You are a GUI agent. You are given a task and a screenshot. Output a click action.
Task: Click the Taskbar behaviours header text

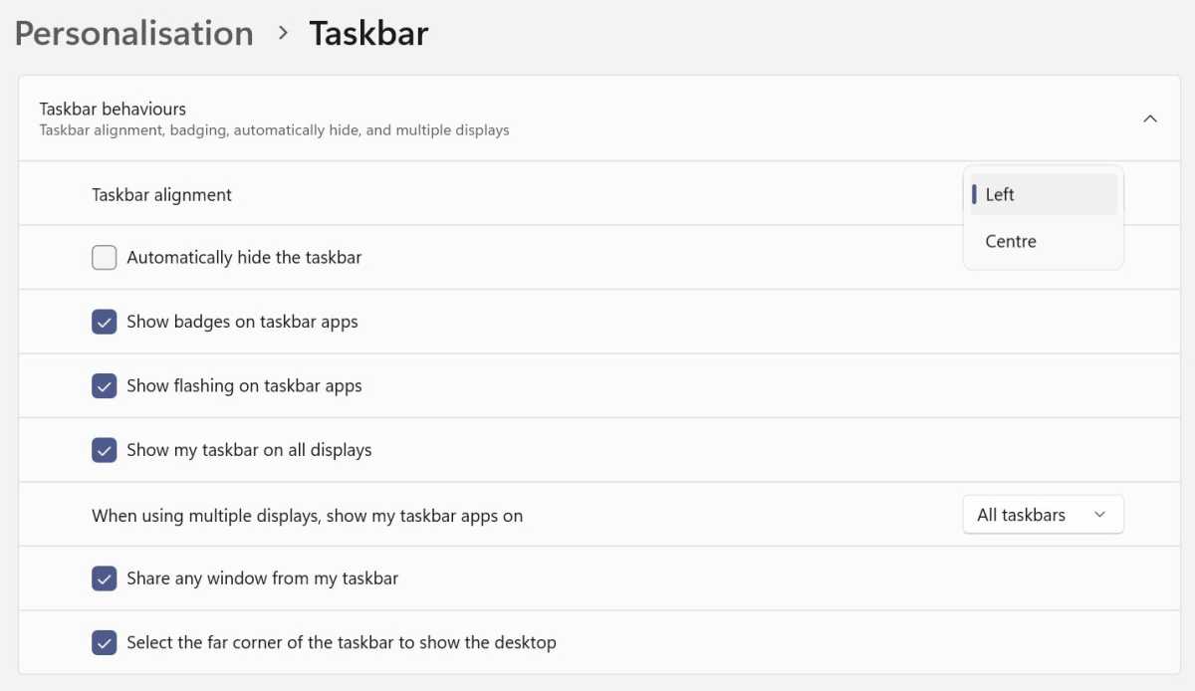[113, 109]
